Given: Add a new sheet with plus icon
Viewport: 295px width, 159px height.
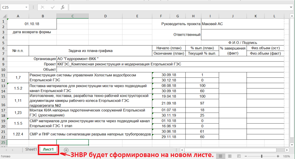Looking at the screenshot, I should point(66,150).
